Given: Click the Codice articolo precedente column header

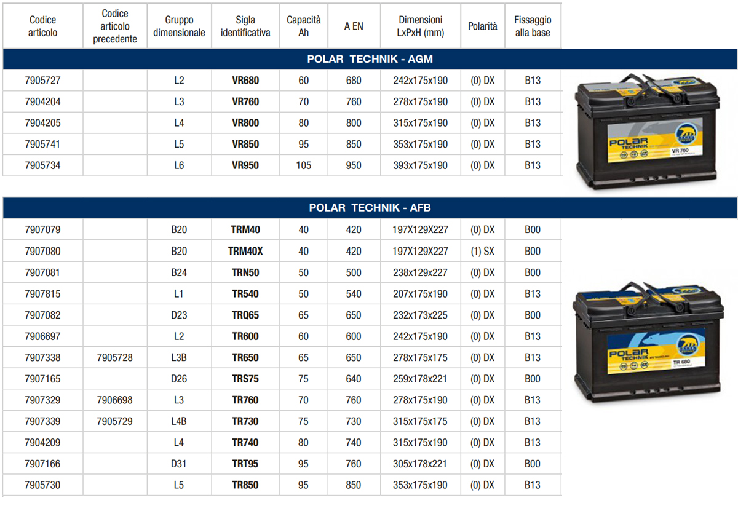Looking at the screenshot, I should [115, 26].
